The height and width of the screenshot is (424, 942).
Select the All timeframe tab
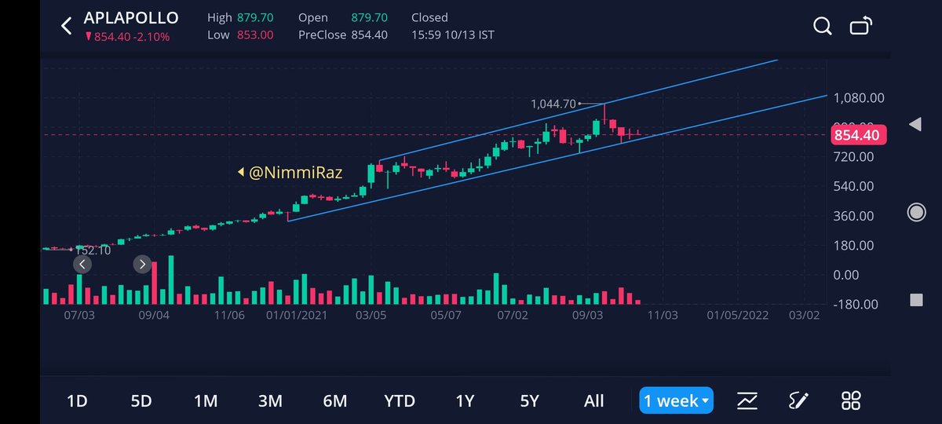pos(594,400)
